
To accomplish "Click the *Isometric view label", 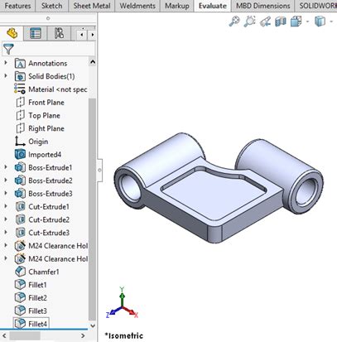I will pyautogui.click(x=124, y=335).
